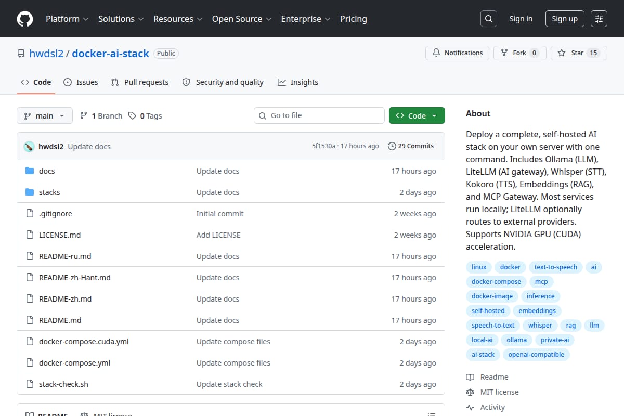Click the GitHub logo icon
The height and width of the screenshot is (416, 624).
pos(25,19)
